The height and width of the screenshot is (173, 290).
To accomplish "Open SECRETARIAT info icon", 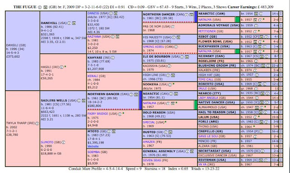I will (263, 151).
